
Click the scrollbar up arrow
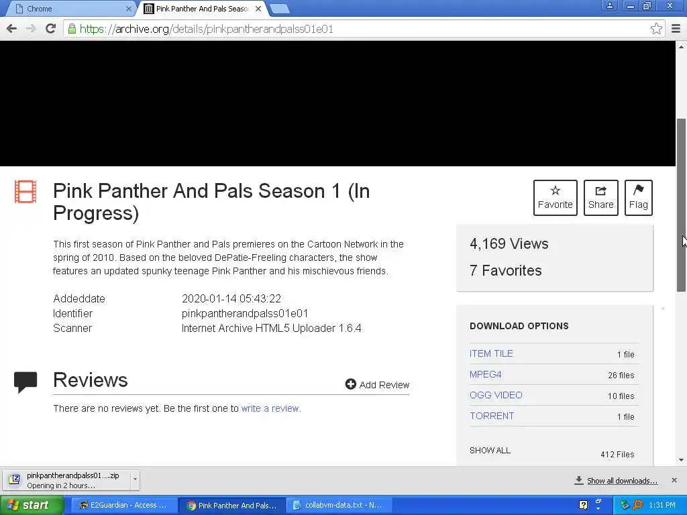[681, 46]
